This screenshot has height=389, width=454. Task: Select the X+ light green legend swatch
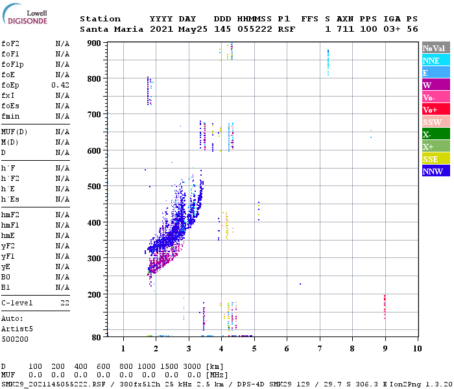(436, 146)
